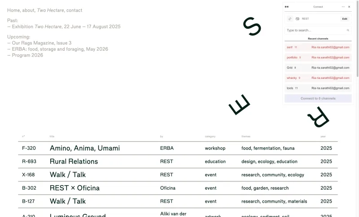359x217 pixels.
Task: Open the 'Two Hectare' navigation link
Action: click(50, 10)
